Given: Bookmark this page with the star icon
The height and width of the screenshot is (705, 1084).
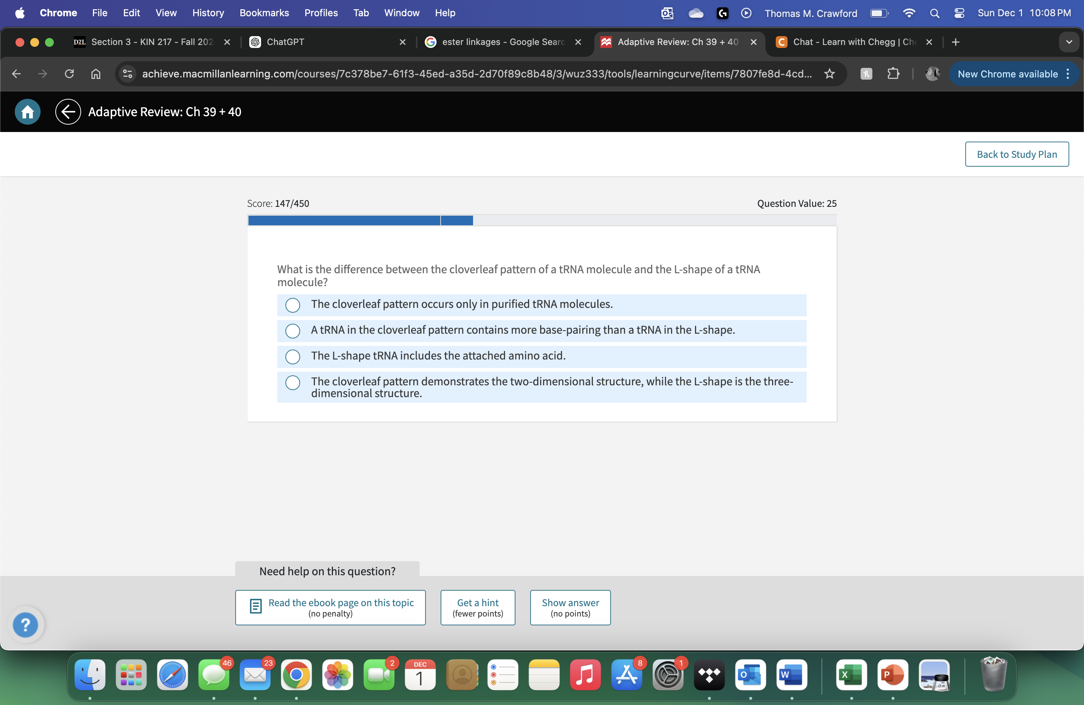Looking at the screenshot, I should [829, 74].
